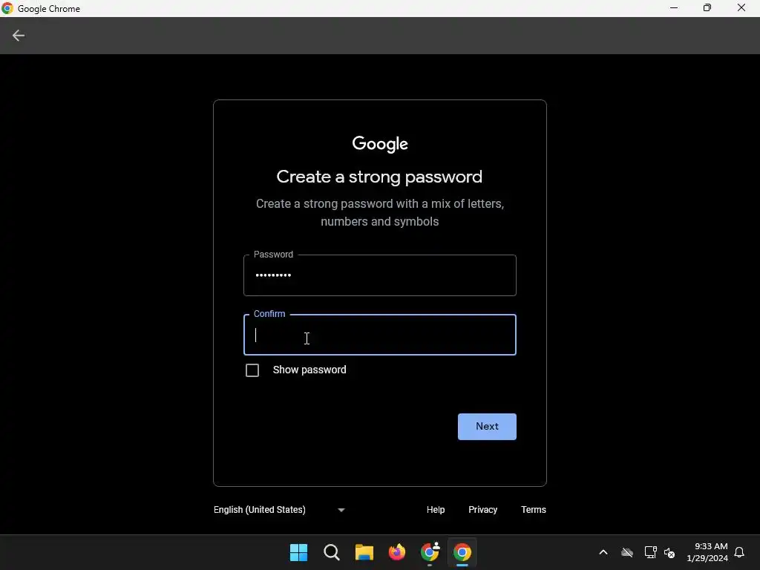
Task: Restore down the Chrome window
Action: pyautogui.click(x=707, y=8)
